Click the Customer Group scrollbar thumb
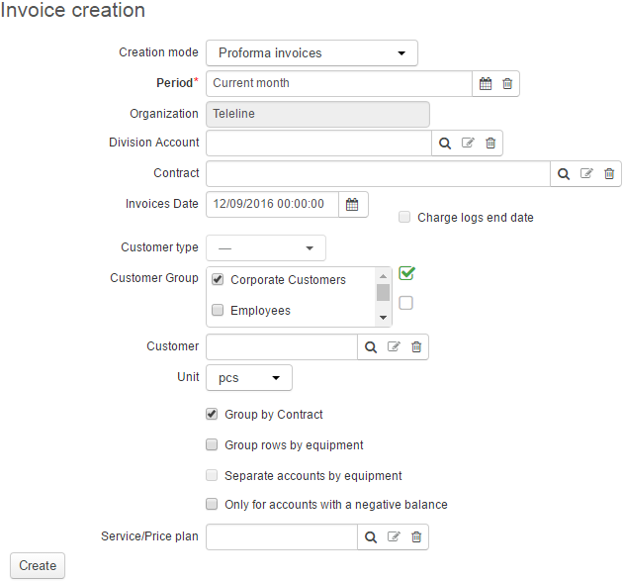Image resolution: width=624 pixels, height=581 pixels. [x=384, y=293]
